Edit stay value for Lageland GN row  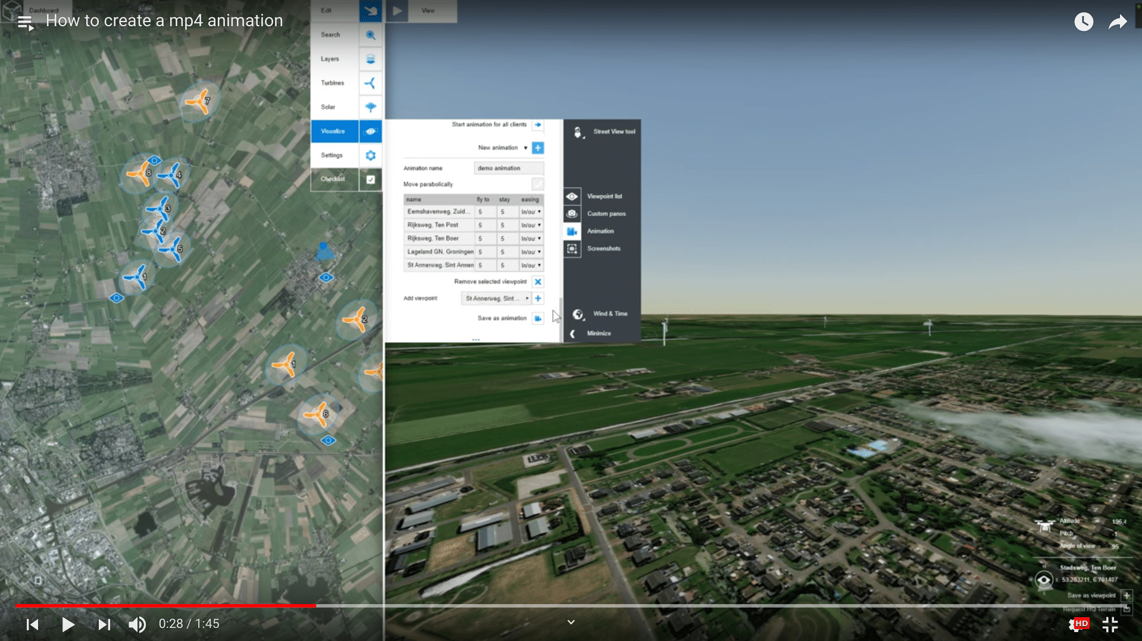[x=508, y=252]
